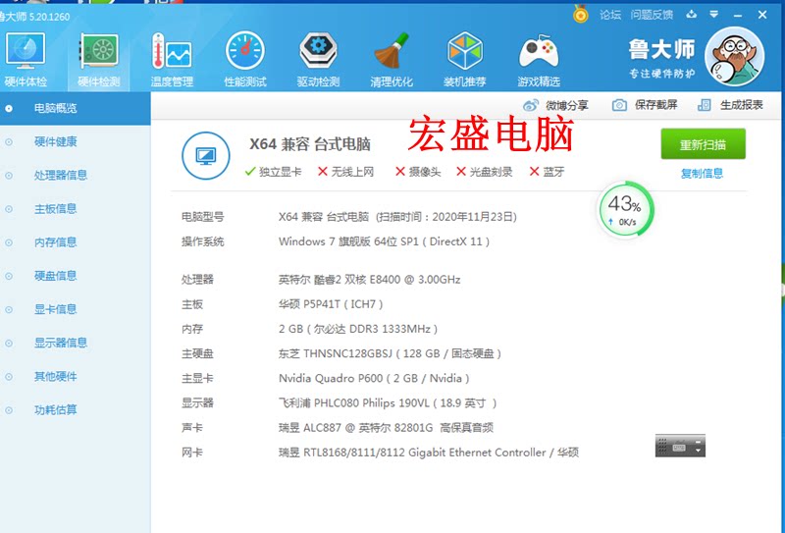Open the 硬件体检 hardware checkup icon
This screenshot has height=533, width=785.
(26, 59)
